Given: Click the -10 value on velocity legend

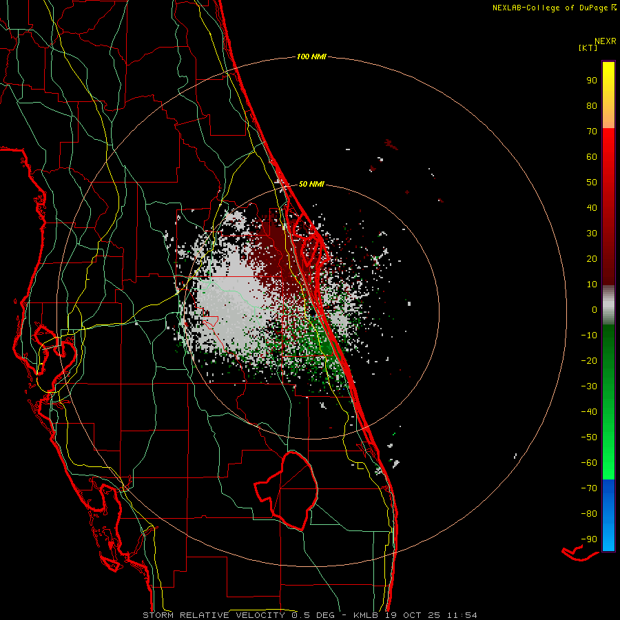Looking at the screenshot, I should pos(589,335).
